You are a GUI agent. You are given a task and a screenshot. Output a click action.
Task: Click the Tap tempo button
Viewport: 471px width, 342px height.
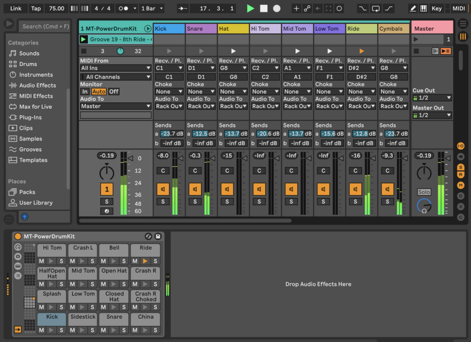click(x=36, y=8)
